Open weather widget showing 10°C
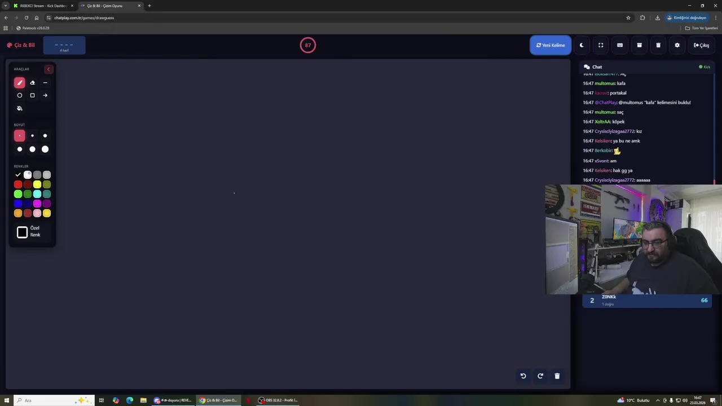The image size is (722, 406). pos(633,400)
